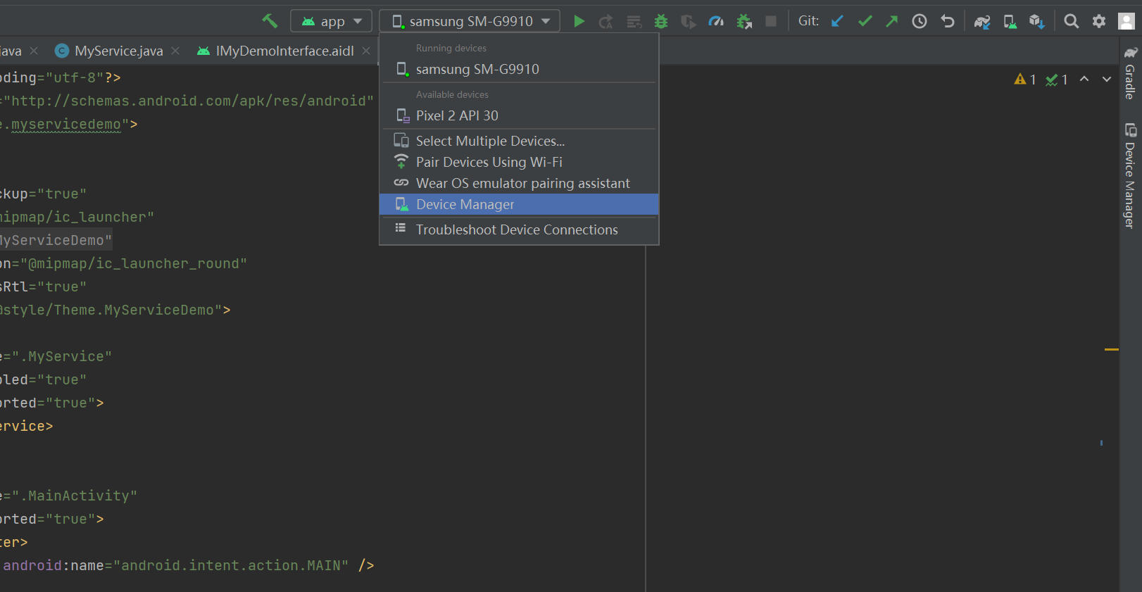
Task: Close the IMyDemoInterface.aidl tab
Action: (366, 51)
